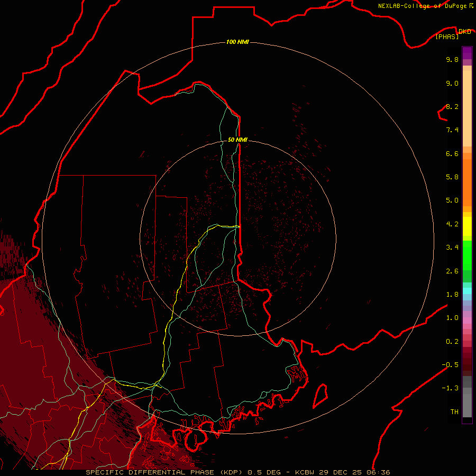Click the 8.2 value on color scale

coord(452,106)
